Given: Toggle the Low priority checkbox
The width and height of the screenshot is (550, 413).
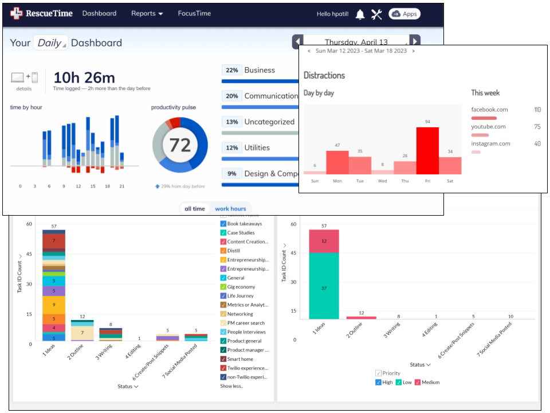Looking at the screenshot, I should pos(399,383).
